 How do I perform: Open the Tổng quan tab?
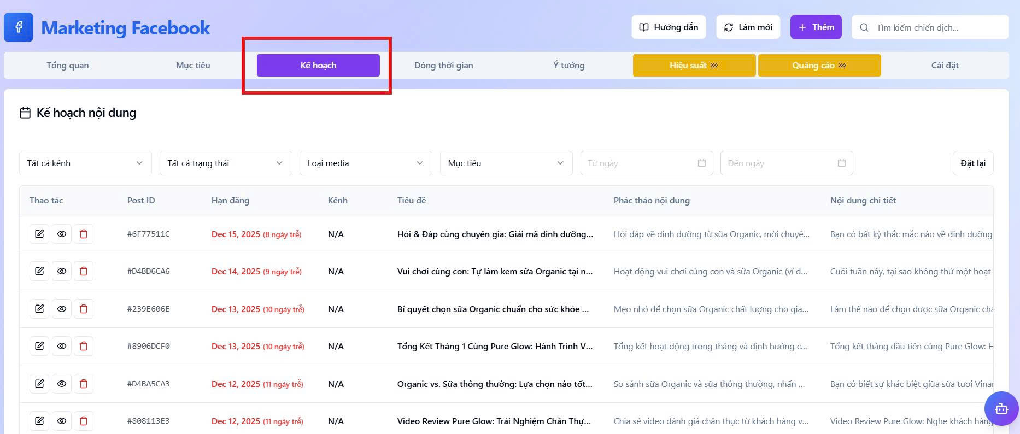[68, 66]
